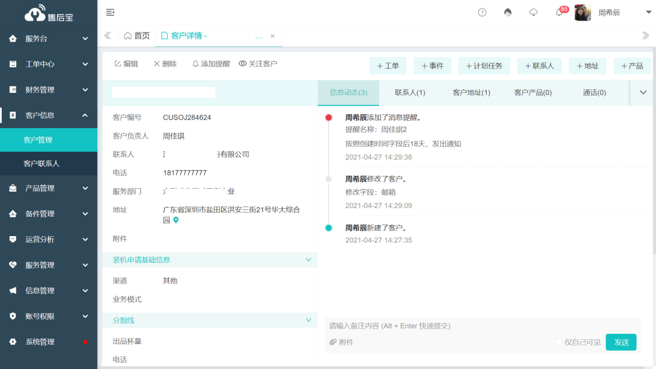Click the attachment 附件 paperclip icon
This screenshot has width=656, height=369.
tap(332, 342)
